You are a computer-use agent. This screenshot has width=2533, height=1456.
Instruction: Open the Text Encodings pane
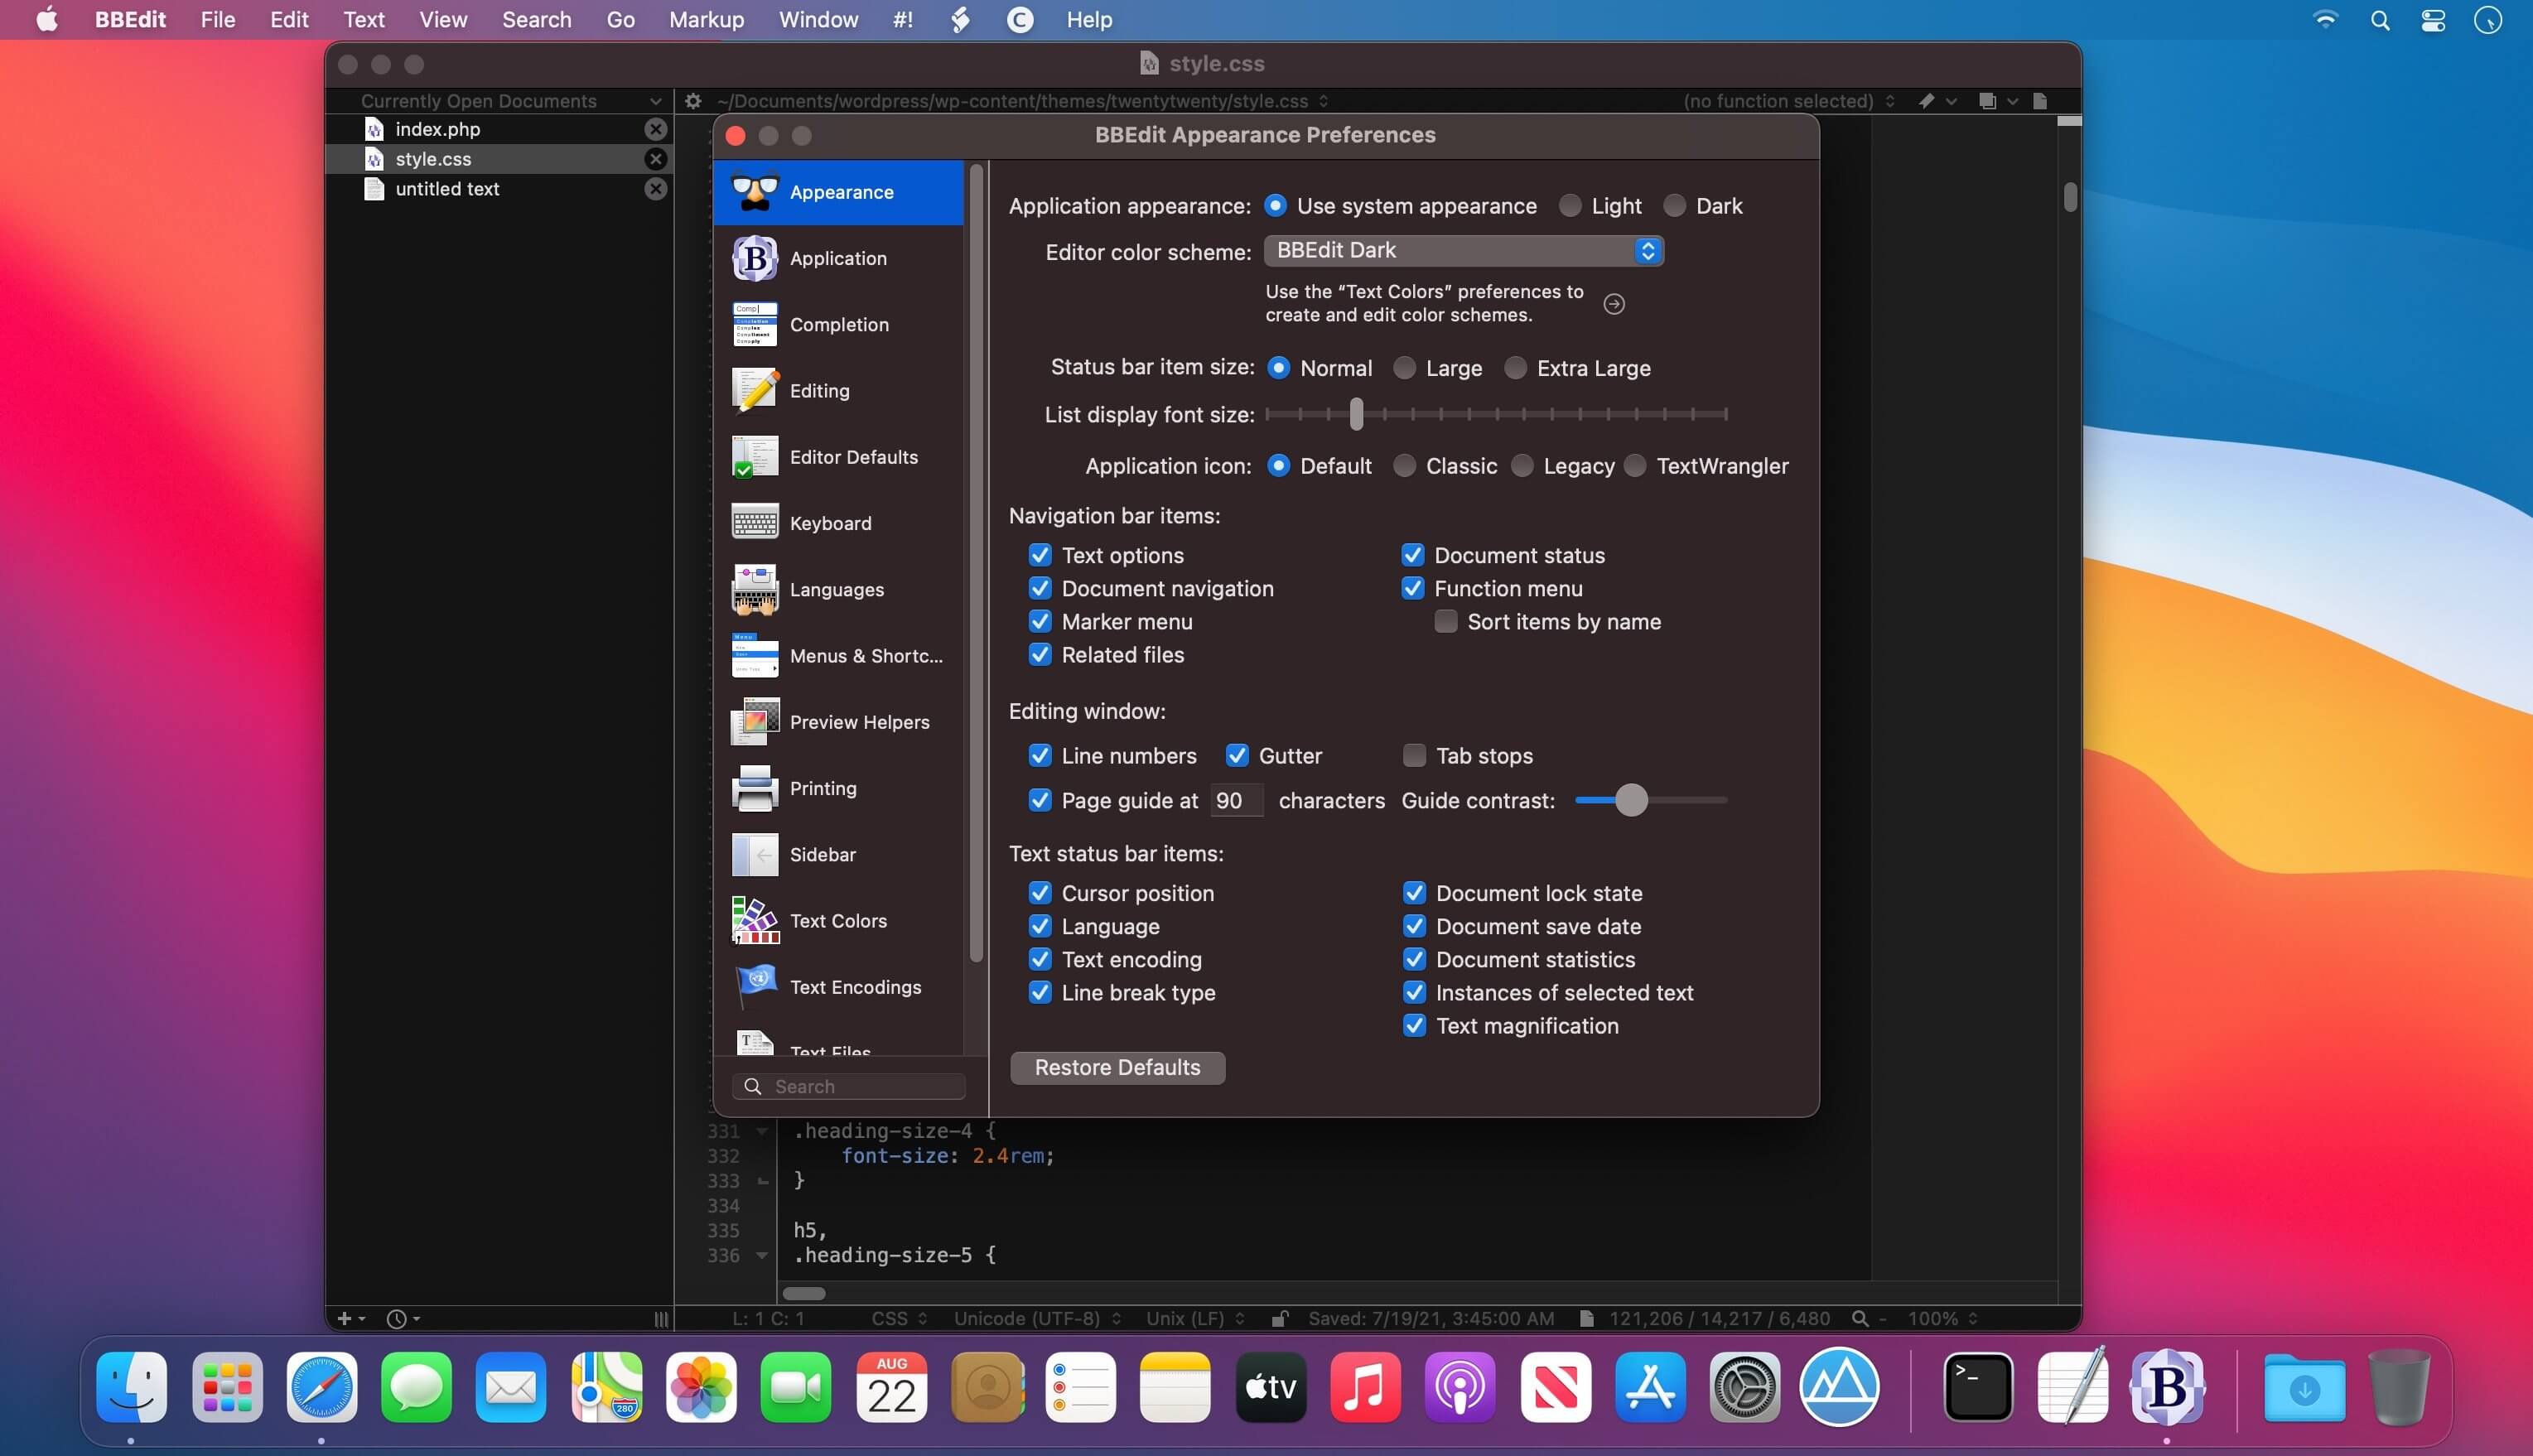coord(838,987)
